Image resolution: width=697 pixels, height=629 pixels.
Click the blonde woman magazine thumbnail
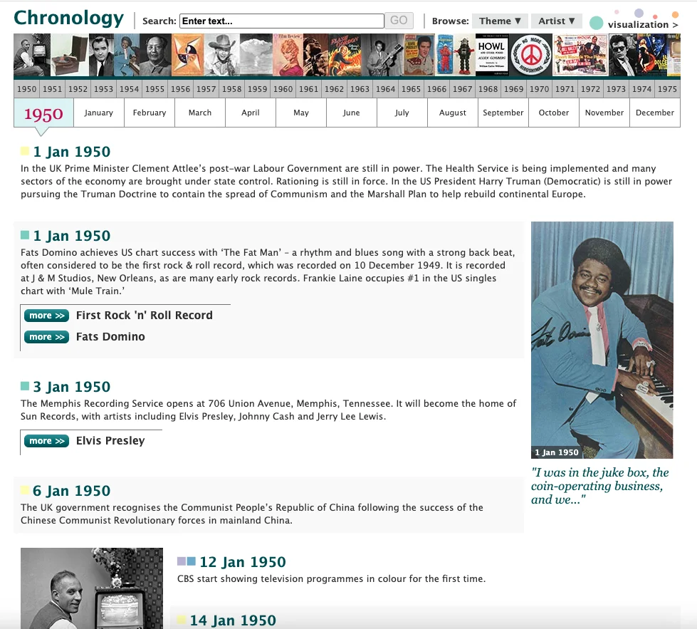click(288, 55)
